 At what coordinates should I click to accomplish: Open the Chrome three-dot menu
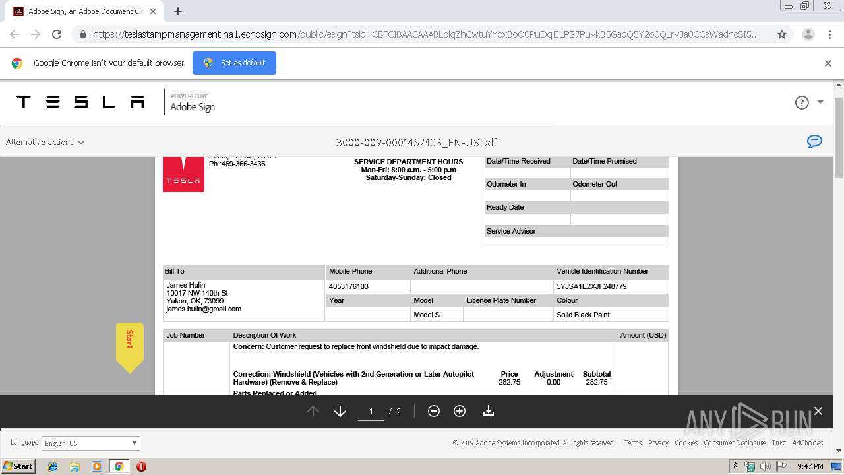(829, 34)
